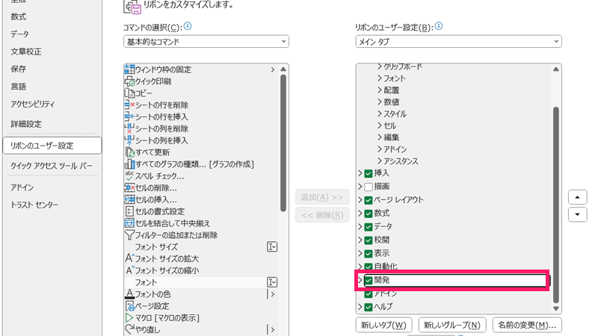Image resolution: width=598 pixels, height=336 pixels.
Task: Click the ribbon tabs list scrollbar
Action: tap(556, 205)
